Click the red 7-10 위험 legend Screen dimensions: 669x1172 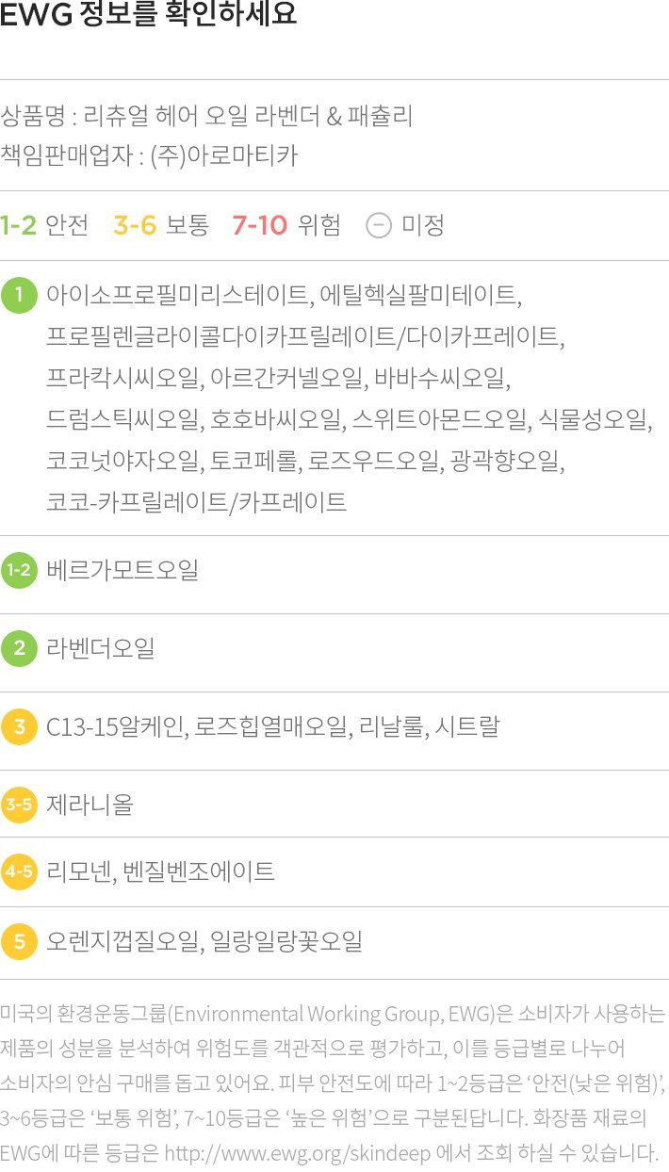point(286,226)
